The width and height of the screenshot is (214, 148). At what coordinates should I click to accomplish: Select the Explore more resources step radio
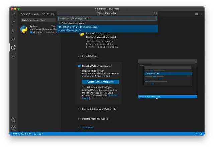[79, 119]
